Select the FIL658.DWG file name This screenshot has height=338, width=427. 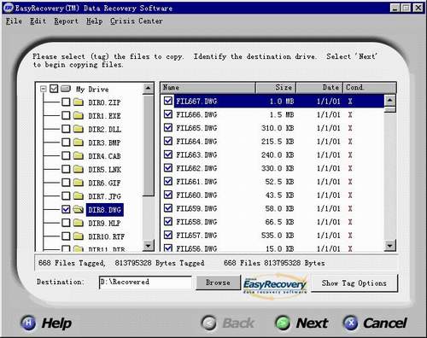196,222
